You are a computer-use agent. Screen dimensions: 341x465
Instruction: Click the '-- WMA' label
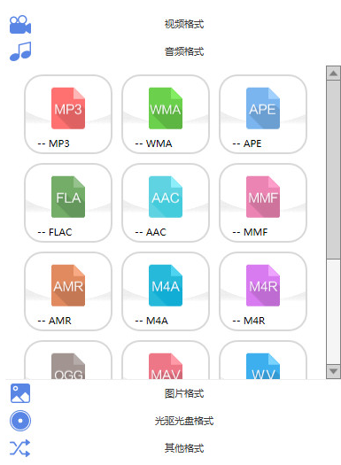(x=153, y=143)
